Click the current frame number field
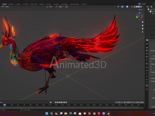 119,102
